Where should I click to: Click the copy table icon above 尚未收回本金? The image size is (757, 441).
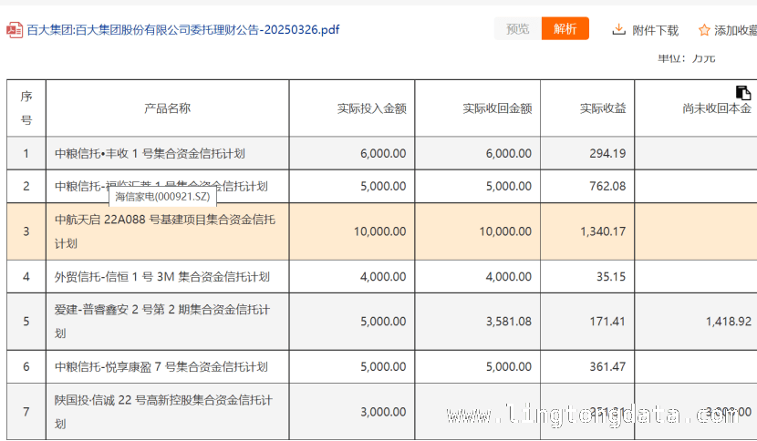point(743,92)
